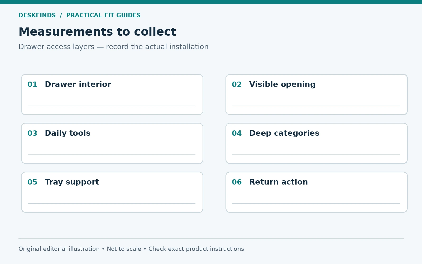
Task: Click the 'Not to scale' footer note
Action: (124, 249)
